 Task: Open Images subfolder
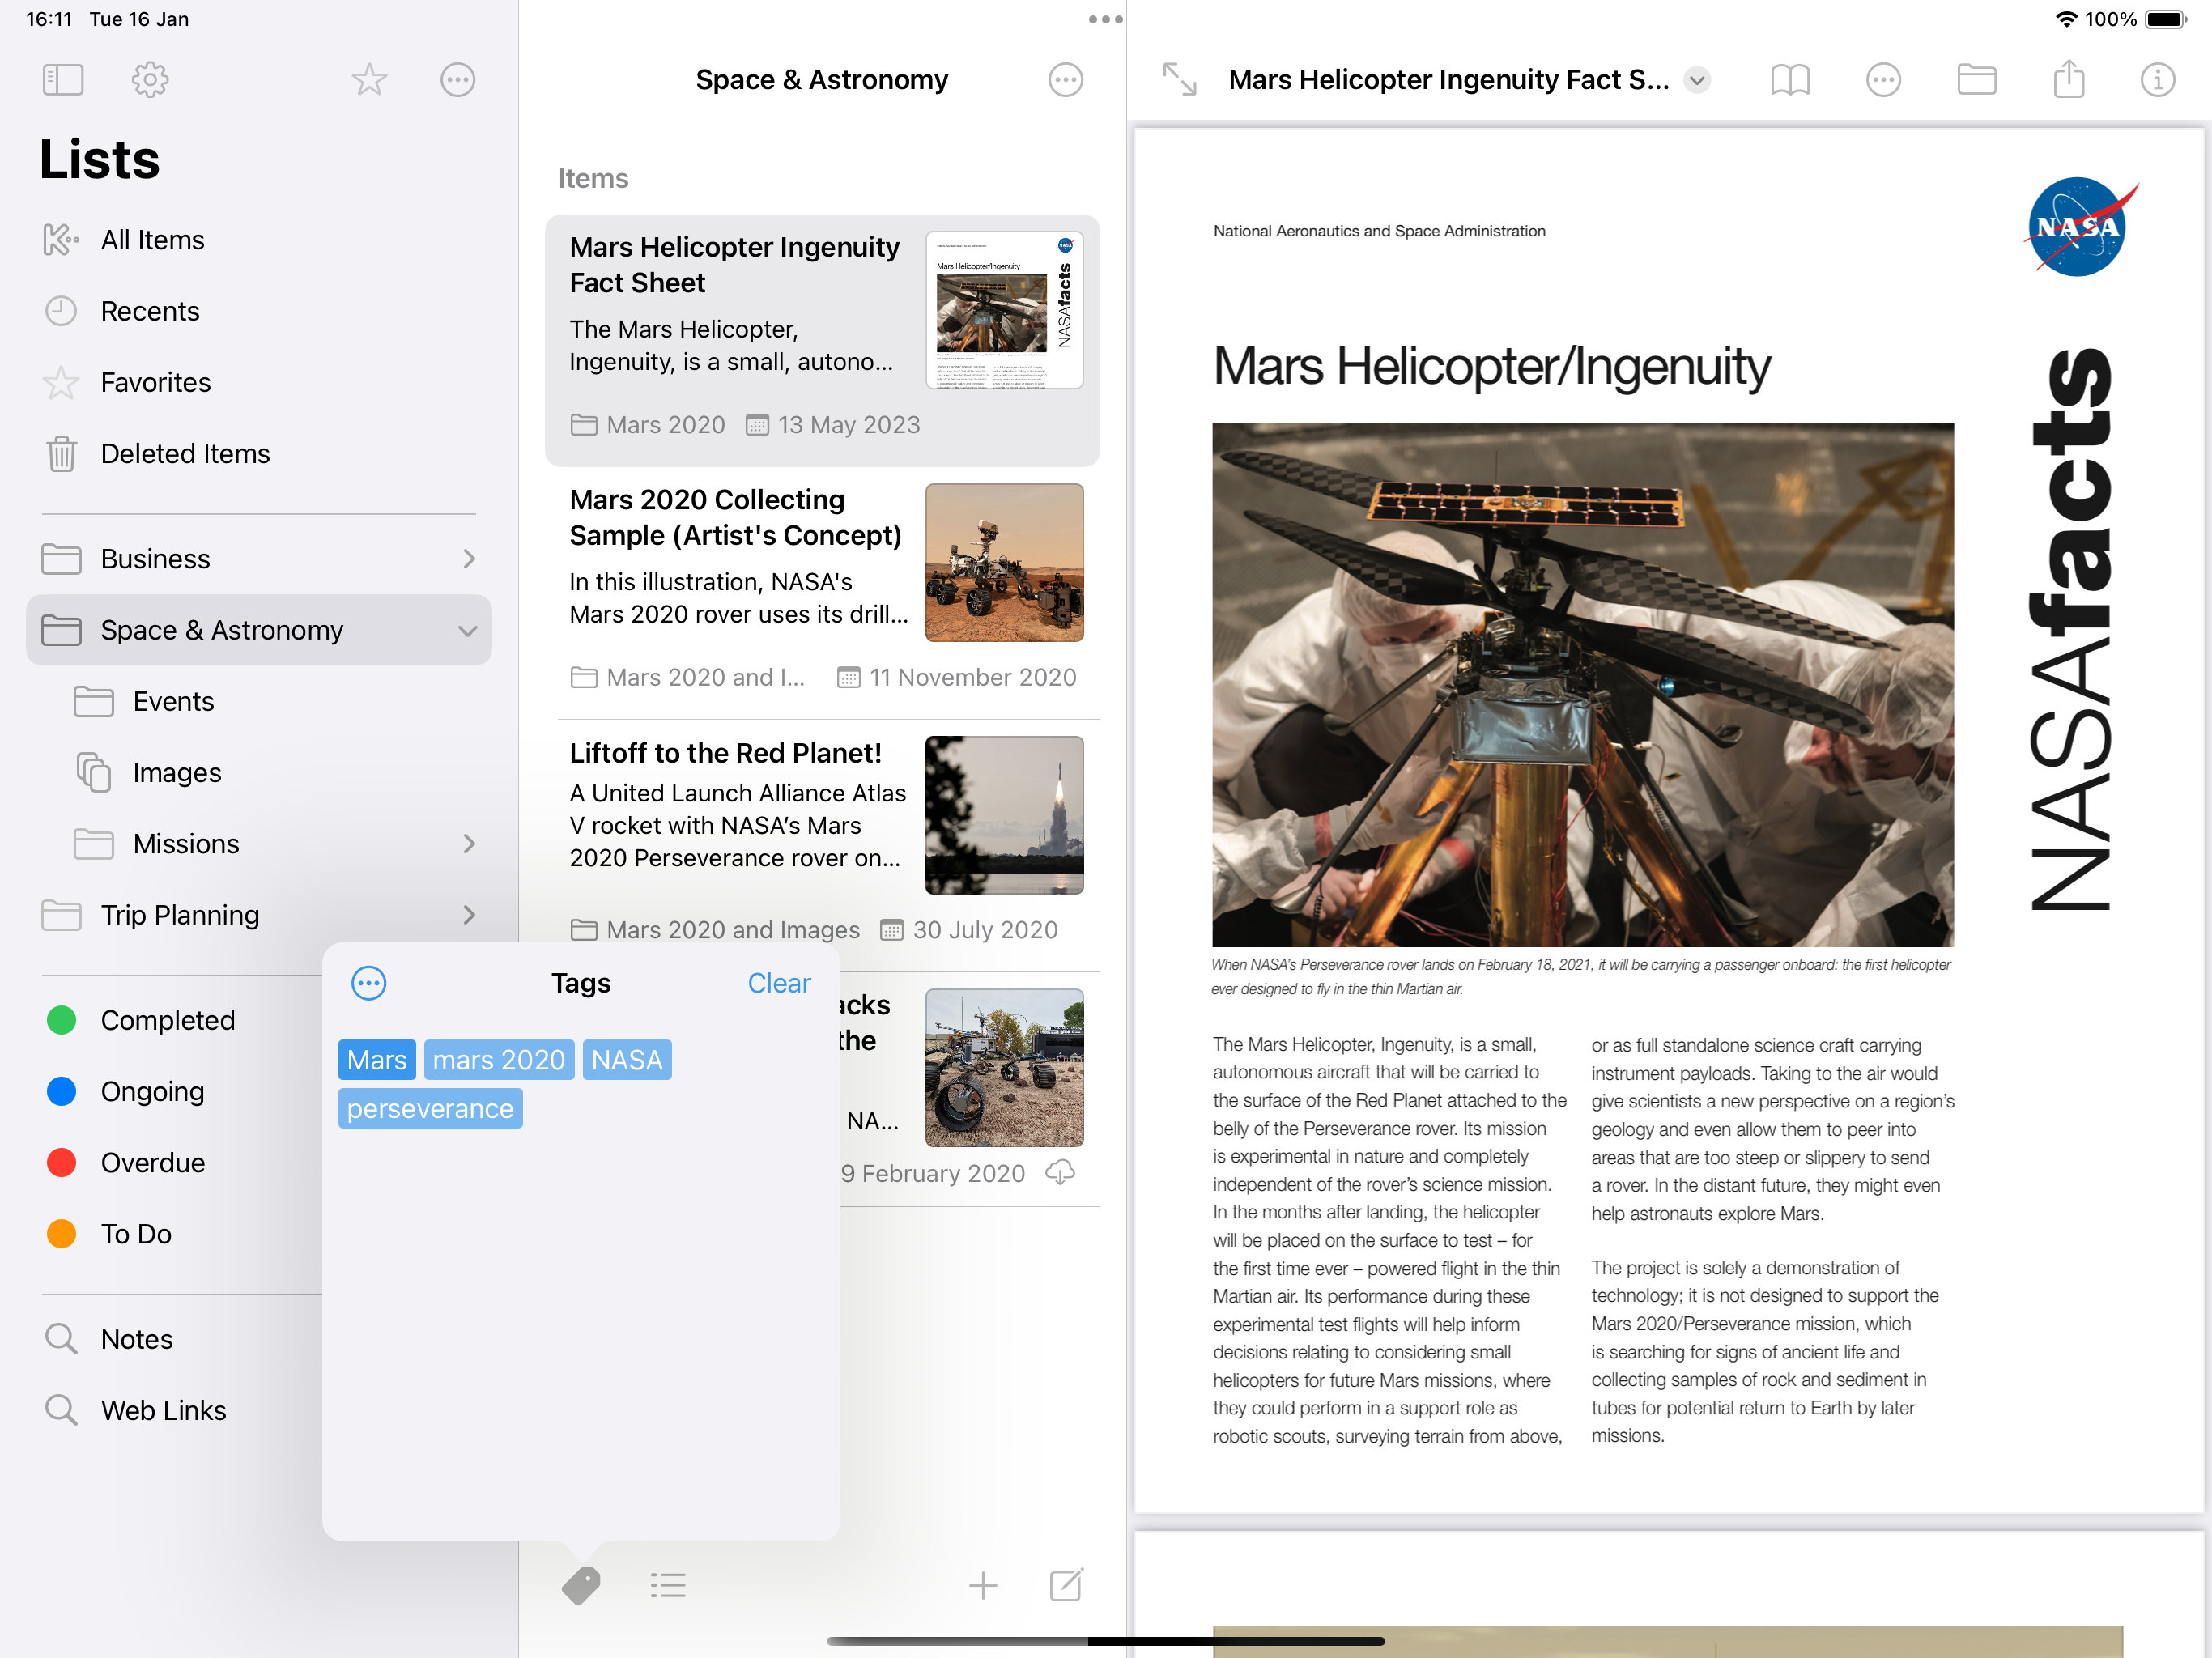[259, 772]
